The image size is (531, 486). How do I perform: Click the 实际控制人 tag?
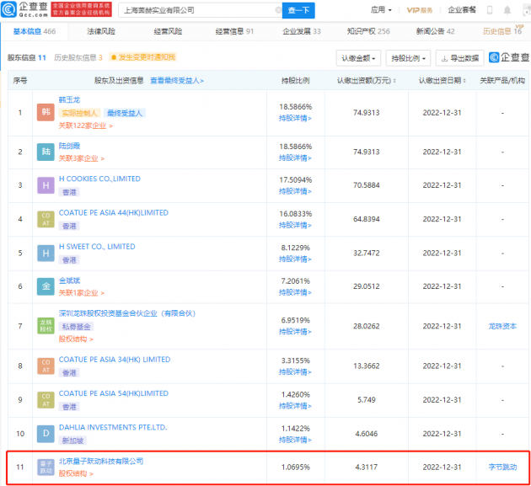point(79,113)
